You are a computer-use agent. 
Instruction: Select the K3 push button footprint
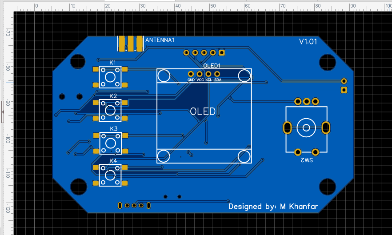tap(111, 143)
